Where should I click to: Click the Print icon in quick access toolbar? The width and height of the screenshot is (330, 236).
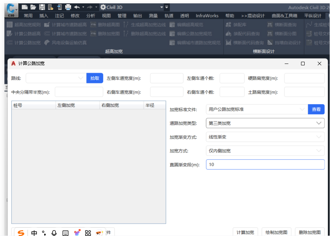(68, 7)
